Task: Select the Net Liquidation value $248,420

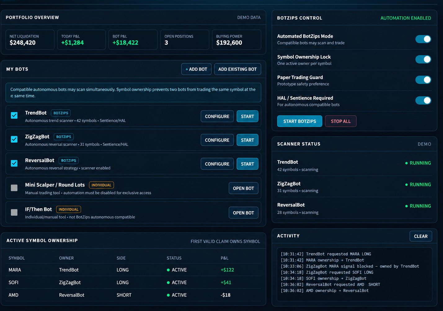Action: coord(23,43)
